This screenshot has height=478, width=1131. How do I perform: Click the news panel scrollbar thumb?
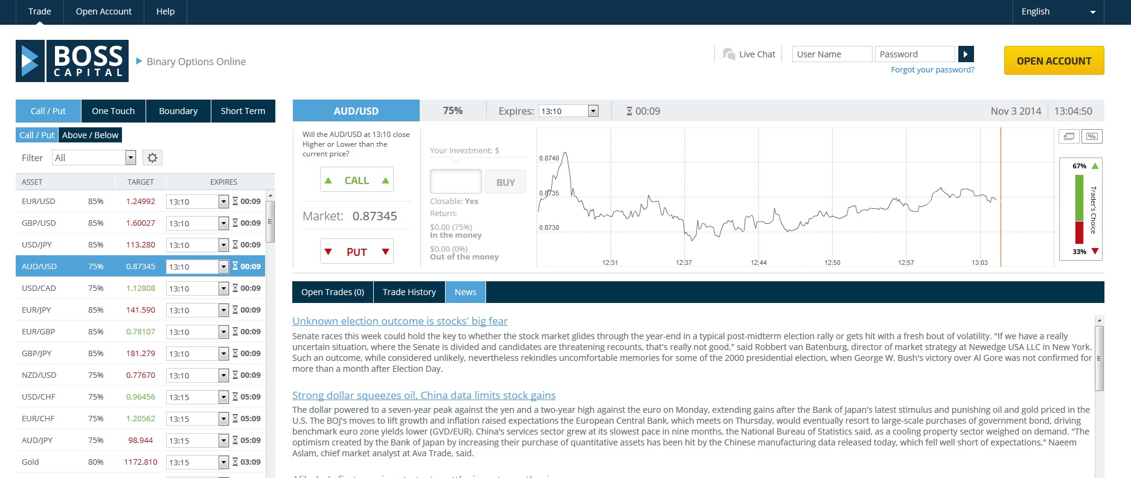(x=1099, y=358)
